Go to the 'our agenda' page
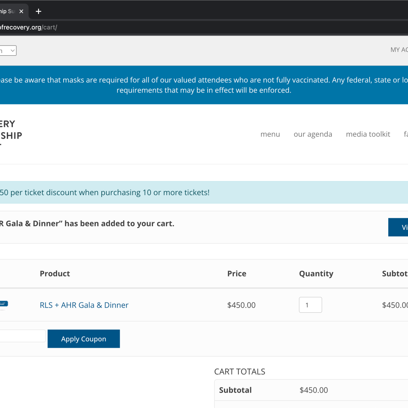The height and width of the screenshot is (408, 408). [x=313, y=134]
